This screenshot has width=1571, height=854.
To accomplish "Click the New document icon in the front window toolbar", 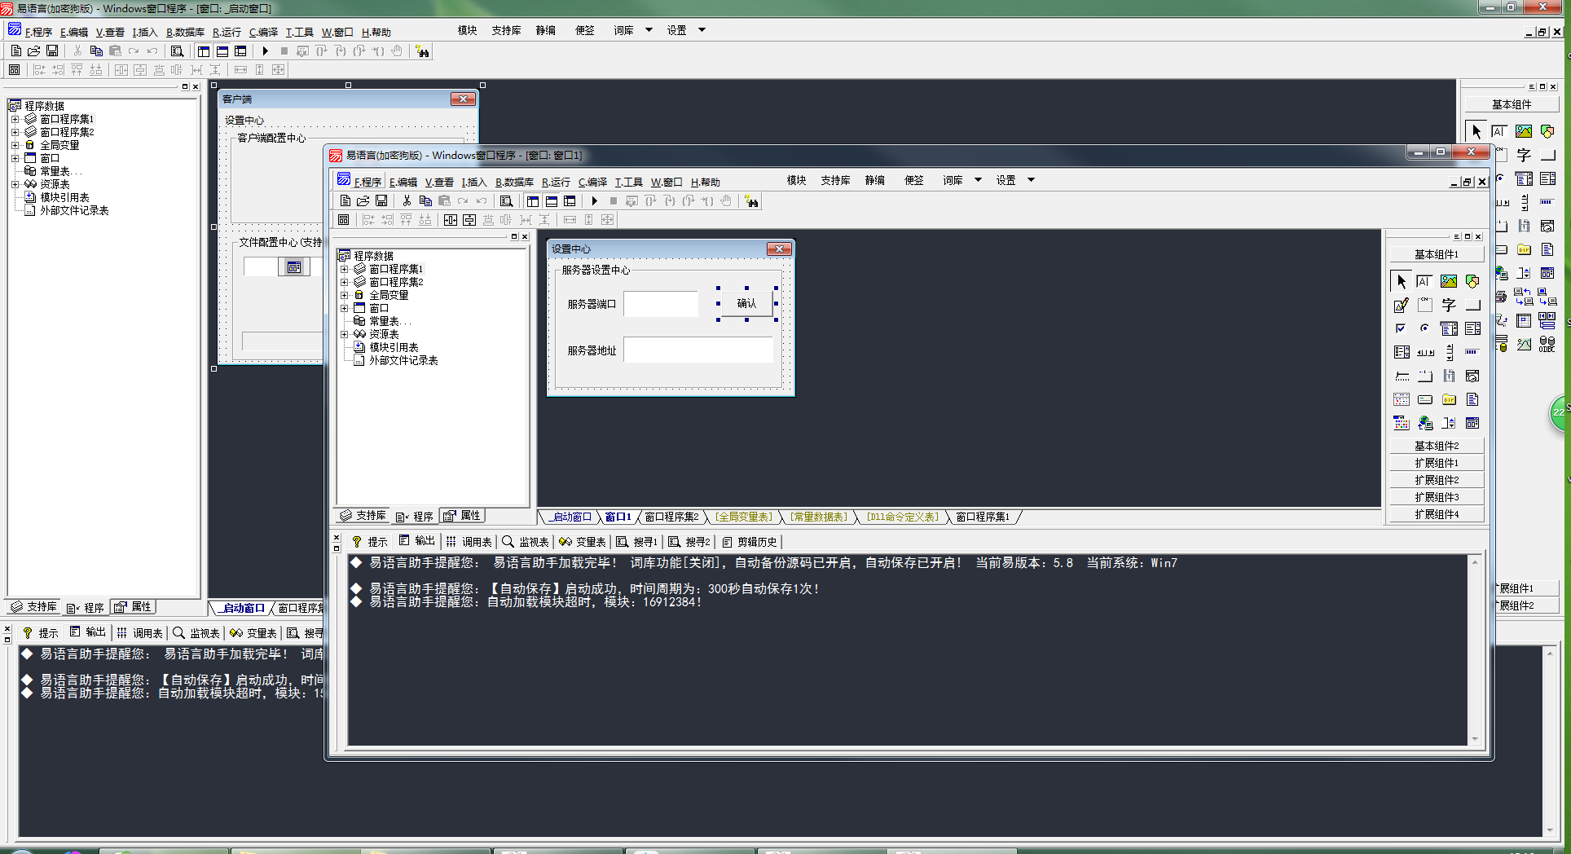I will [x=345, y=201].
